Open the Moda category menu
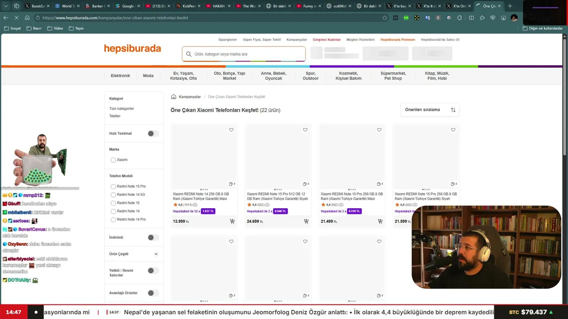Viewport: 568px width, 319px height. pyautogui.click(x=148, y=76)
